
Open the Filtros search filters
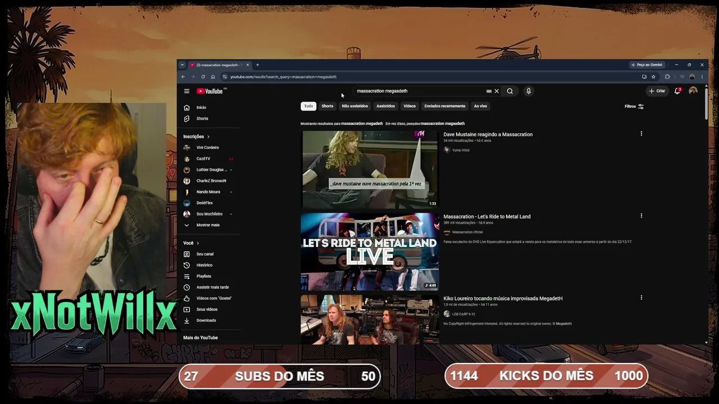634,106
